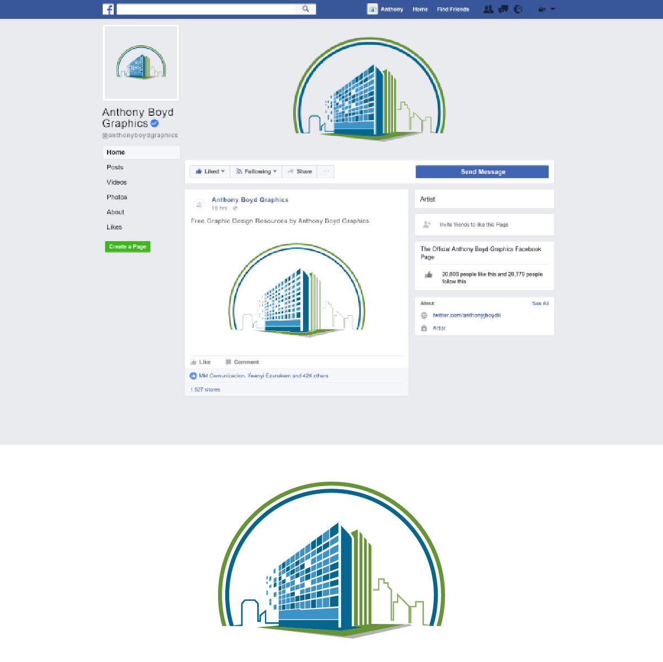Open the friend requests icon
The height and width of the screenshot is (662, 663).
point(488,9)
